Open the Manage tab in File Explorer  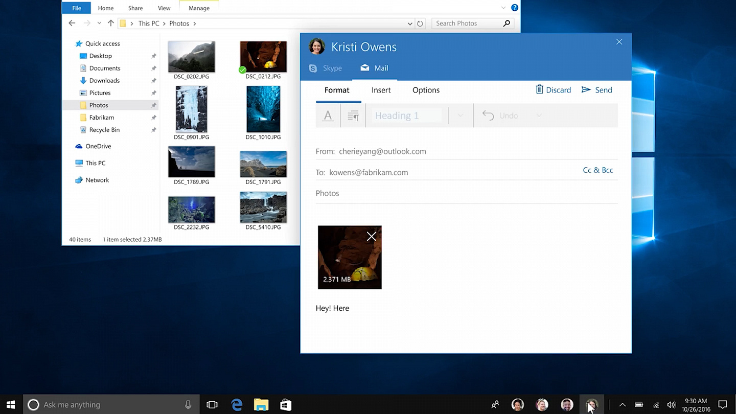point(199,8)
